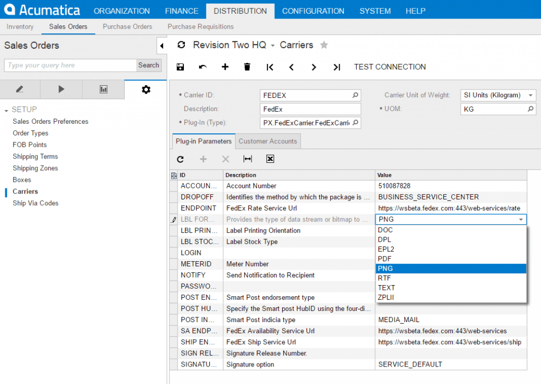Add Carriers page to favorites star
This screenshot has width=541, height=384.
(x=324, y=45)
